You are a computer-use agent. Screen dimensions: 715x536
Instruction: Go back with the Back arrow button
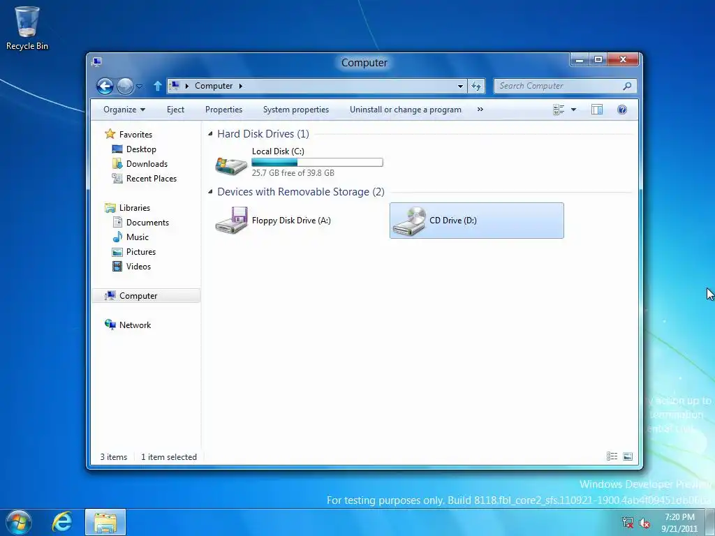105,86
